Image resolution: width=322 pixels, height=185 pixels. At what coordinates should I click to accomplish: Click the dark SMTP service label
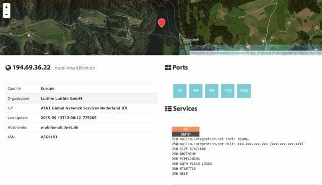[186, 134]
